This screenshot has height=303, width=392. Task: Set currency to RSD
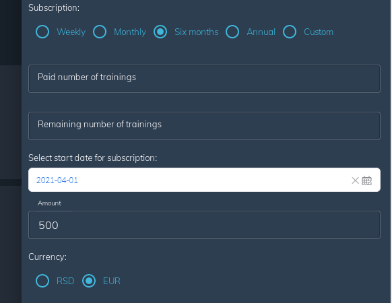(42, 281)
